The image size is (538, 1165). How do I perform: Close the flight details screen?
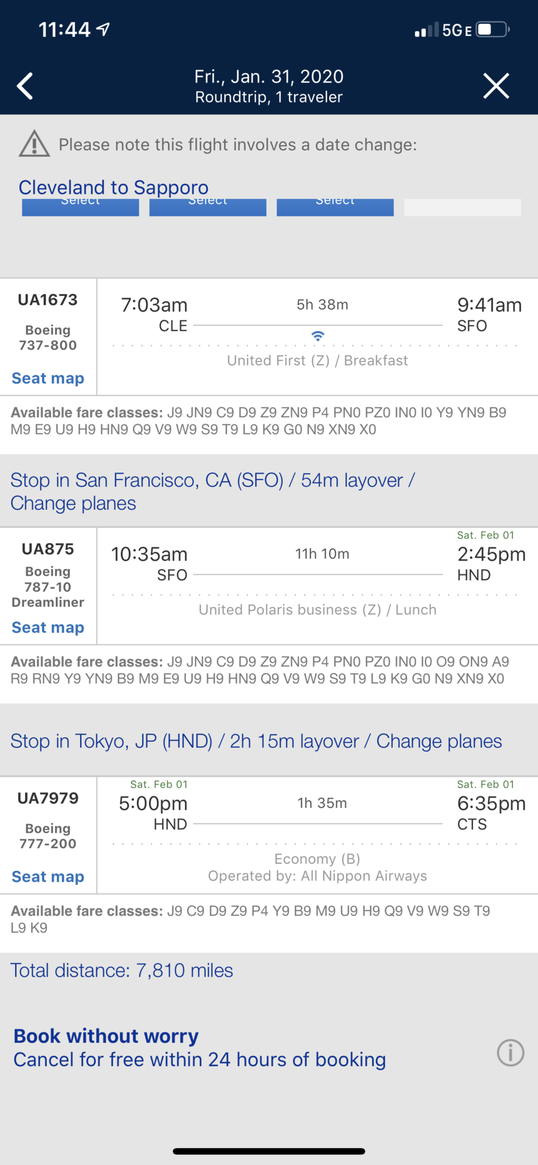pos(496,87)
